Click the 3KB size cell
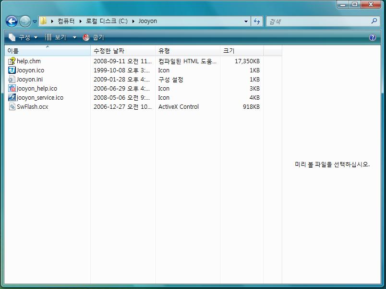 254,89
